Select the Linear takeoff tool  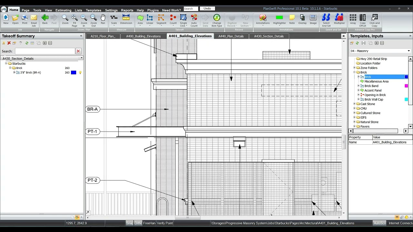click(x=150, y=19)
